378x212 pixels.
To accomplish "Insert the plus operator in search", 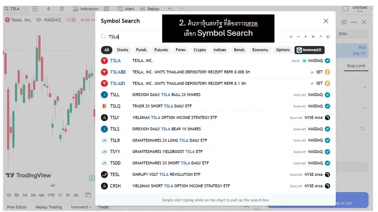I will (305, 36).
